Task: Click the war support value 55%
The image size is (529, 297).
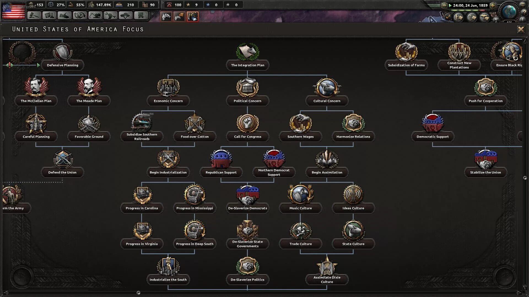Action: point(80,5)
